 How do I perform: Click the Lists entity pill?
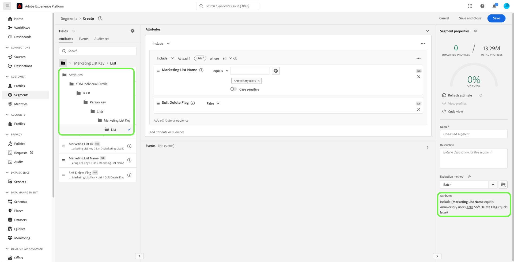pos(200,58)
